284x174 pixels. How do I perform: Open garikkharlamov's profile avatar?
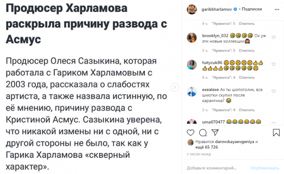click(192, 9)
